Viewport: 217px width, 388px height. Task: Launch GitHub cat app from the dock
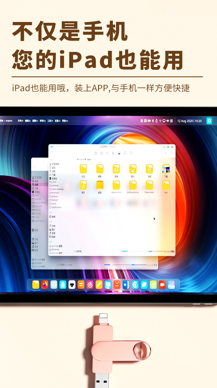(x=108, y=285)
